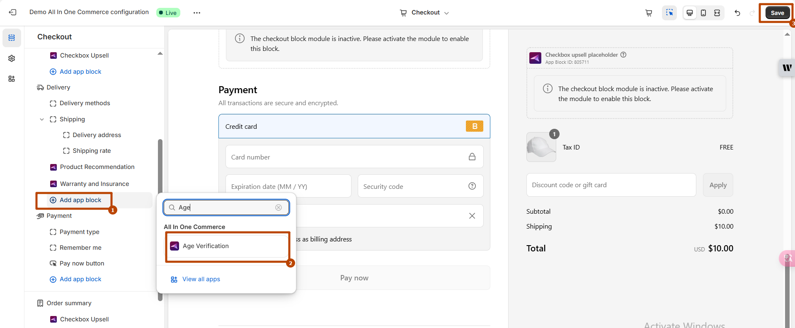Clear the Age search field
The image size is (795, 328).
(x=279, y=207)
